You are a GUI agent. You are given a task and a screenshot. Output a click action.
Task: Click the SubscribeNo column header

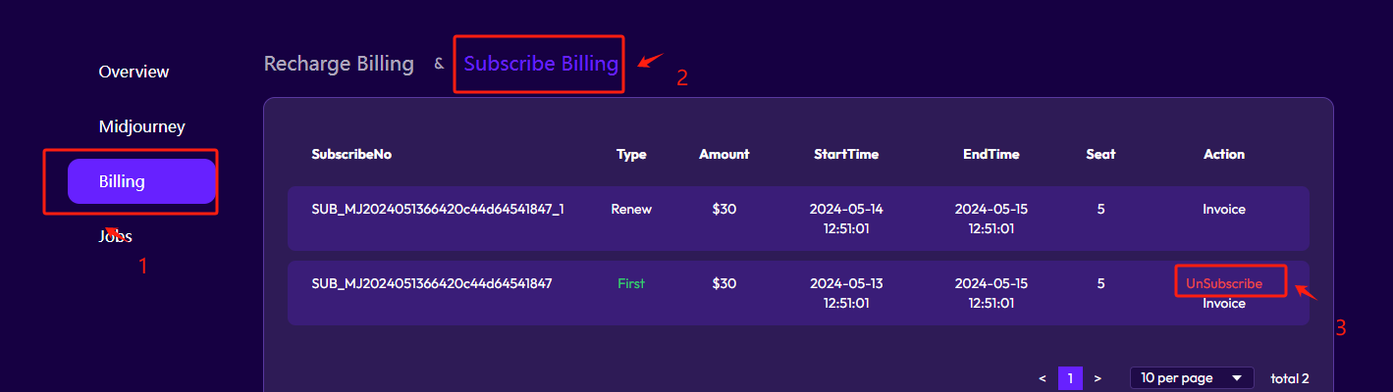pos(351,154)
